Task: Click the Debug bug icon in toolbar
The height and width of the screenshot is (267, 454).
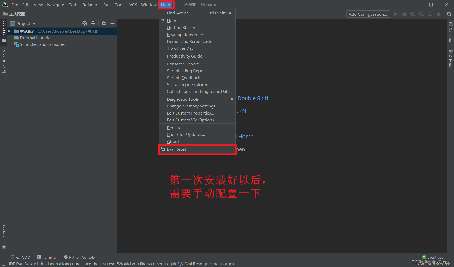Action: point(404,14)
